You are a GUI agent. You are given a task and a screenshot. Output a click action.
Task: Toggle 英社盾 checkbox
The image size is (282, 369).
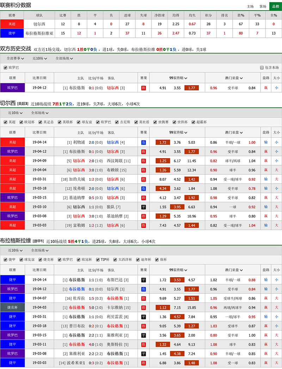pyautogui.click(x=136, y=122)
